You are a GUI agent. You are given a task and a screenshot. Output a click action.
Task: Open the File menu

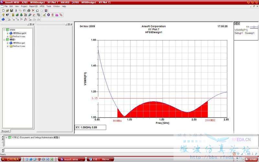click(6, 6)
